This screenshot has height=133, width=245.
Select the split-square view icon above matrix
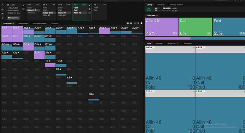coord(131,23)
